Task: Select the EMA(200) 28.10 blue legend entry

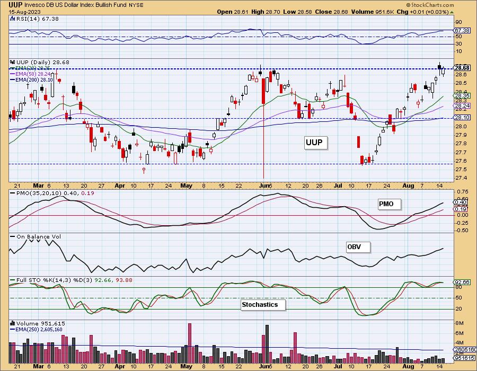Action: click(32, 79)
